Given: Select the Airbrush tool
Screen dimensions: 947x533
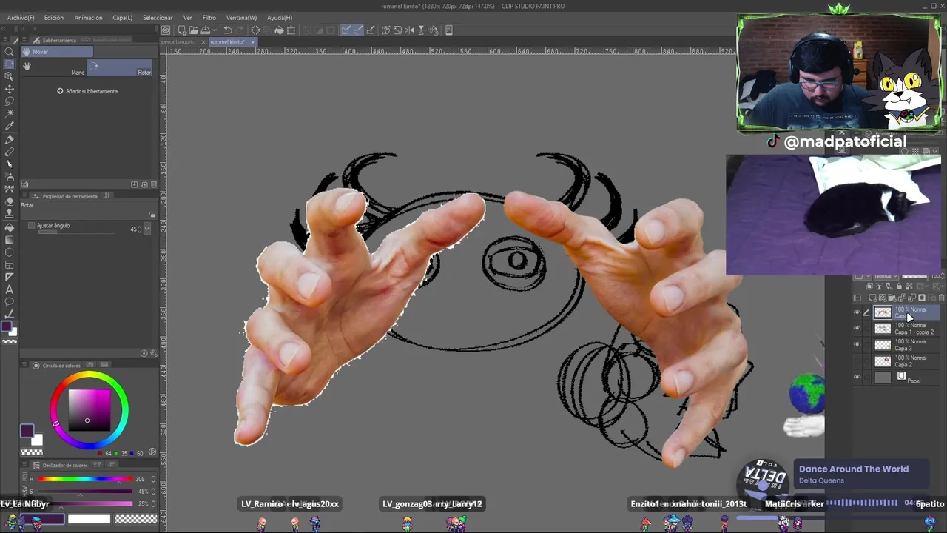Looking at the screenshot, I should [10, 177].
